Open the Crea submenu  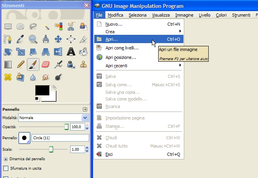pos(139,32)
